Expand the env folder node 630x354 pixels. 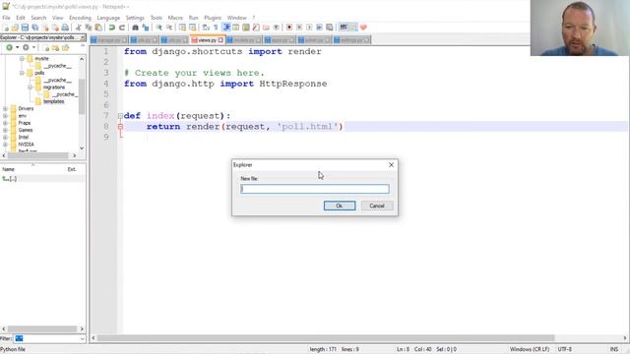click(x=5, y=116)
